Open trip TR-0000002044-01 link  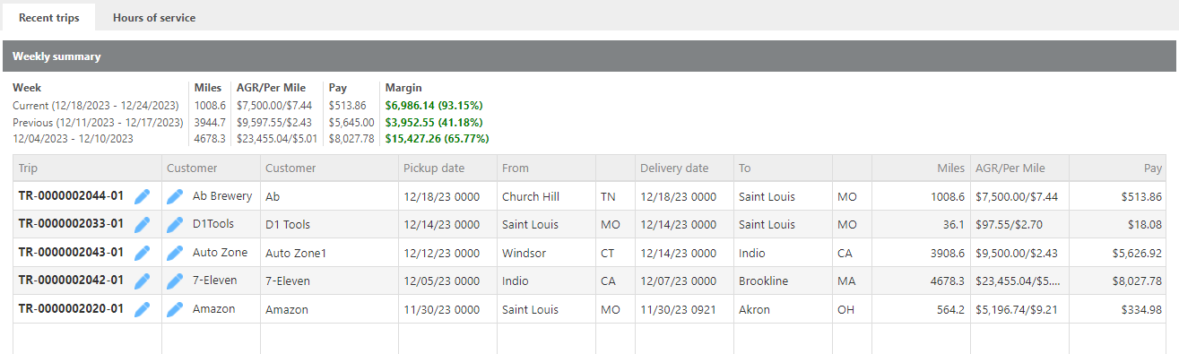pyautogui.click(x=71, y=195)
